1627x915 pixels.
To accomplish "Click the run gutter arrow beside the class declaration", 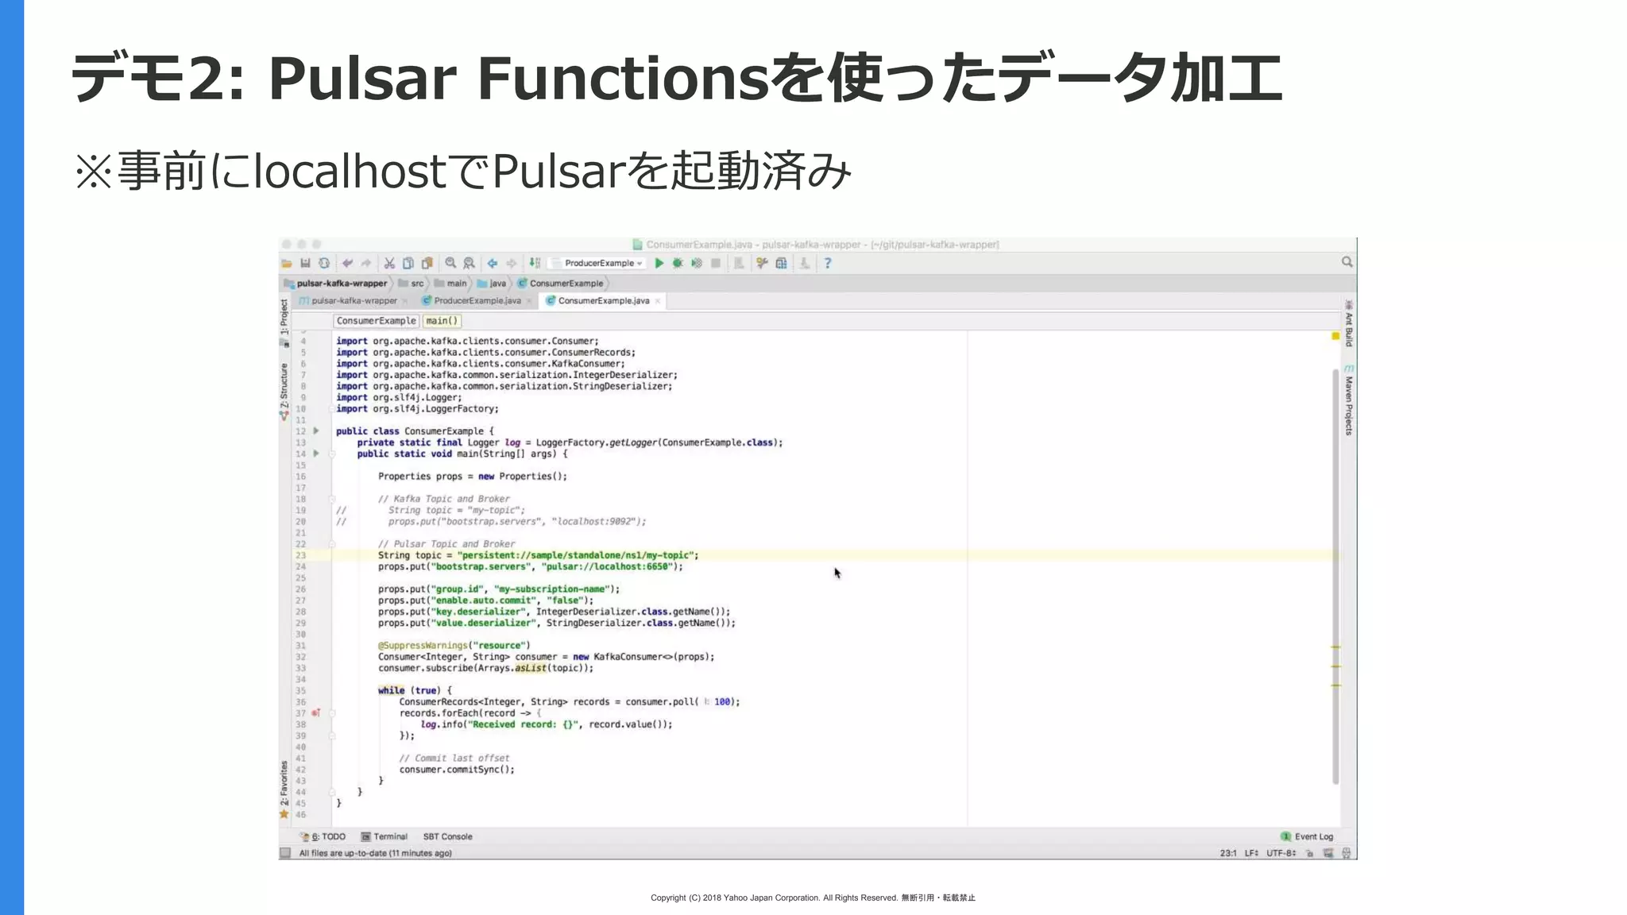I will pyautogui.click(x=316, y=431).
